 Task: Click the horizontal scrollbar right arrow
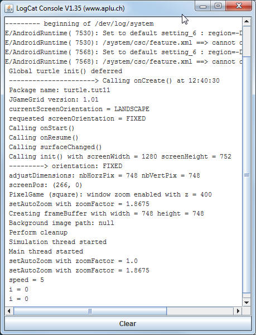click(x=238, y=311)
